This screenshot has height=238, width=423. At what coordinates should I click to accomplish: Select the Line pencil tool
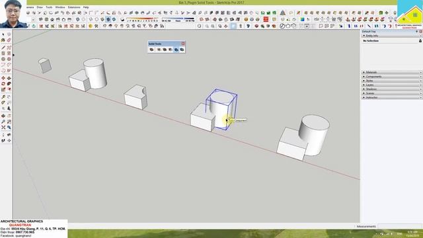[3, 48]
